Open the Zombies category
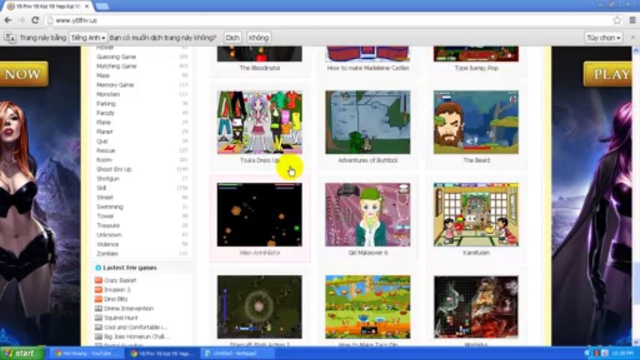 pos(107,253)
